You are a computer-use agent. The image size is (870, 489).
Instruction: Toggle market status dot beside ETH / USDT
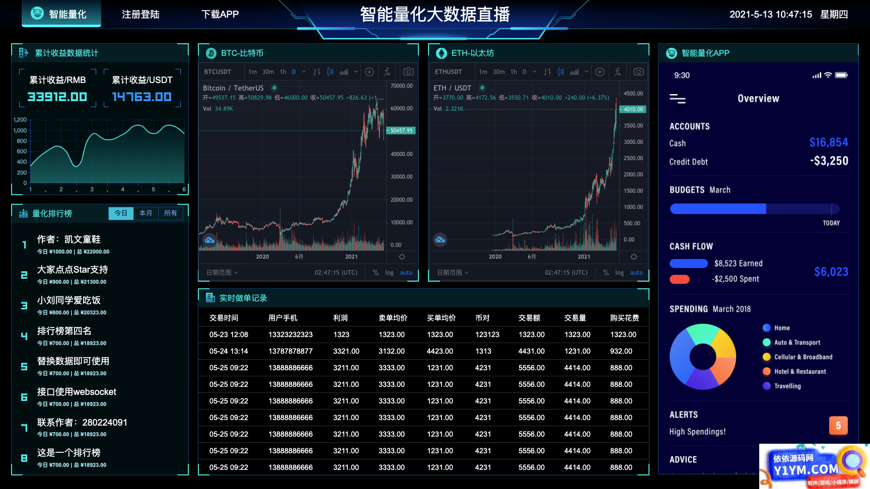coord(482,88)
